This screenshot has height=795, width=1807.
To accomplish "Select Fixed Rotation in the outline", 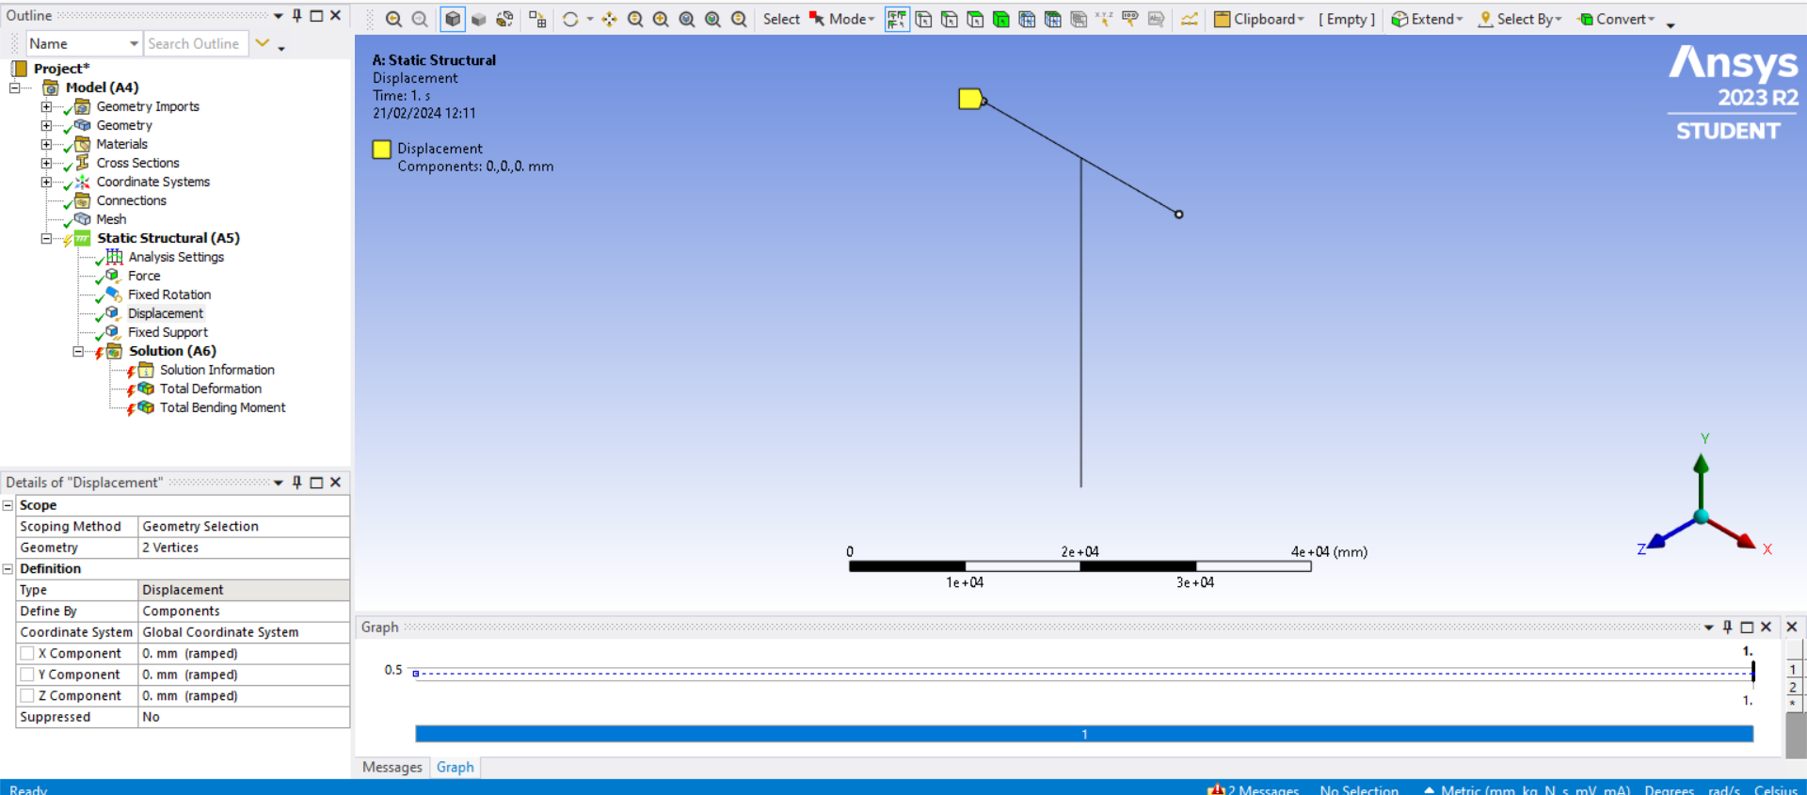I will click(169, 294).
